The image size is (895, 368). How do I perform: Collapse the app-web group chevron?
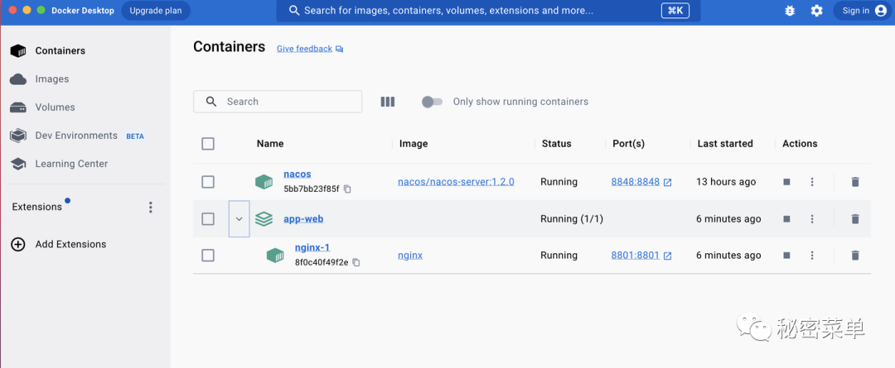click(x=239, y=219)
